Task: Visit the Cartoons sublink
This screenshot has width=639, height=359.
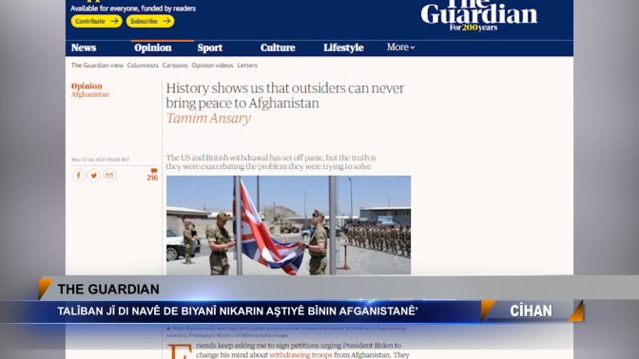Action: [x=175, y=66]
